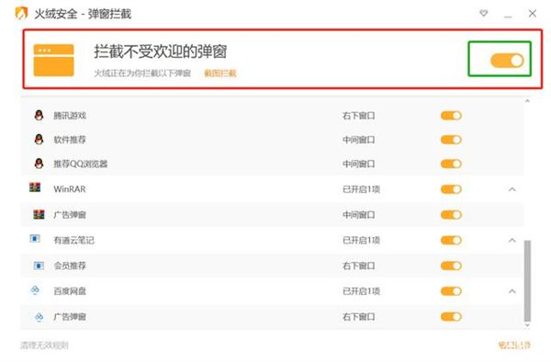Click the Youdao icon beside 会员推荐

point(39,266)
